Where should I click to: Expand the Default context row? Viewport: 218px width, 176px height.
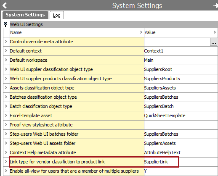6,51
